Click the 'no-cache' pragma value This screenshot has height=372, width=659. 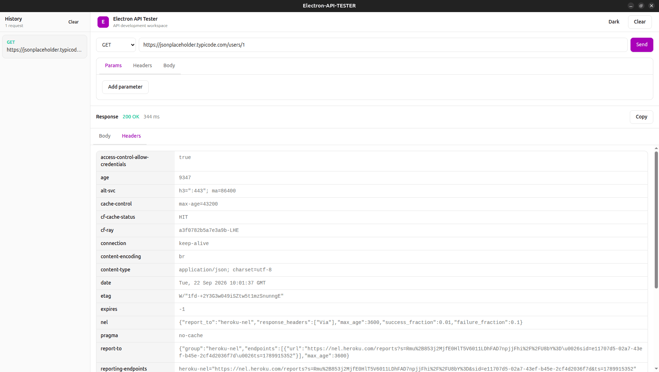pyautogui.click(x=191, y=336)
